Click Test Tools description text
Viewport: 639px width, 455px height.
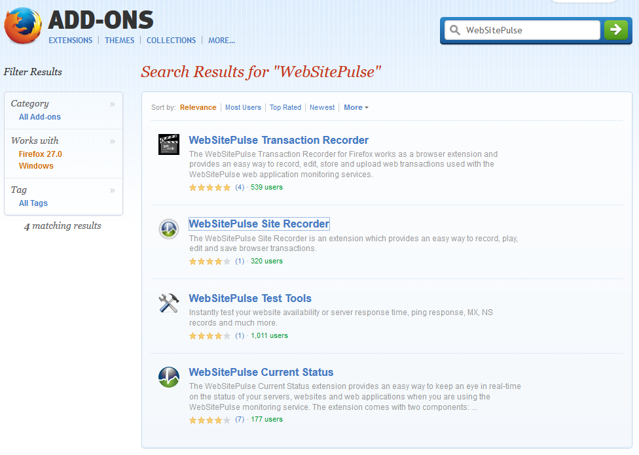pos(341,318)
